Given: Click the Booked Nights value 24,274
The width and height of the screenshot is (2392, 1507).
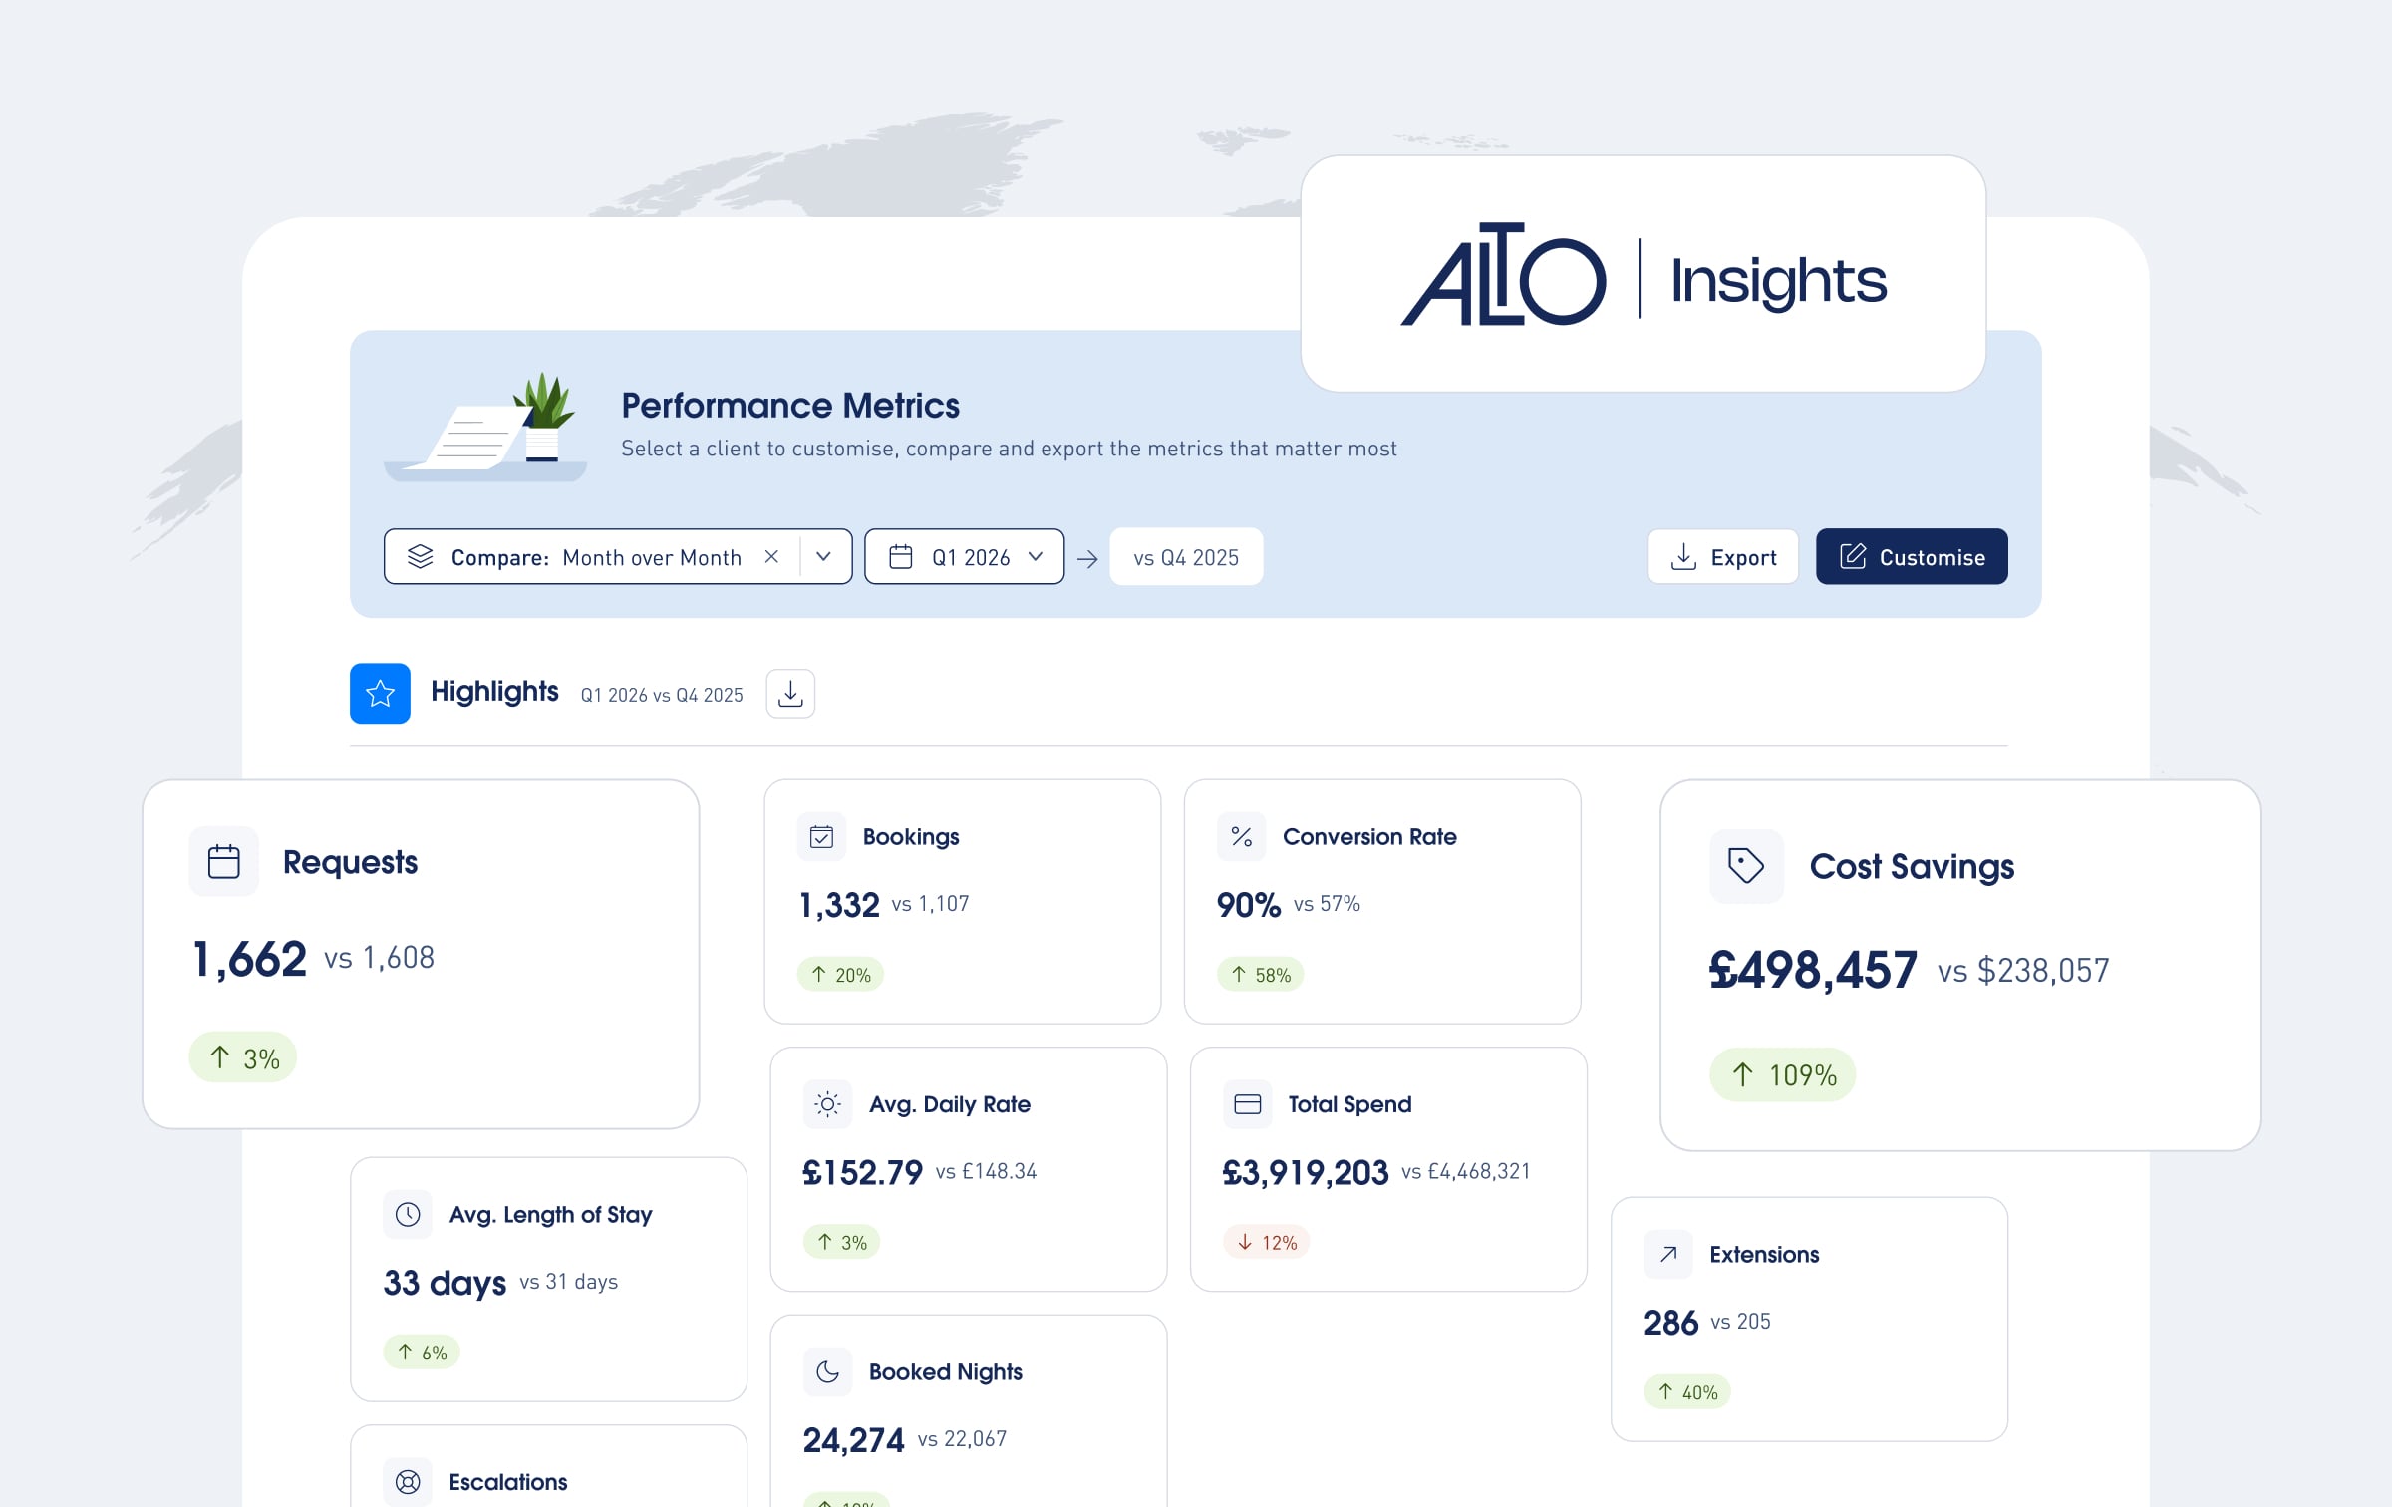Looking at the screenshot, I should (854, 1441).
